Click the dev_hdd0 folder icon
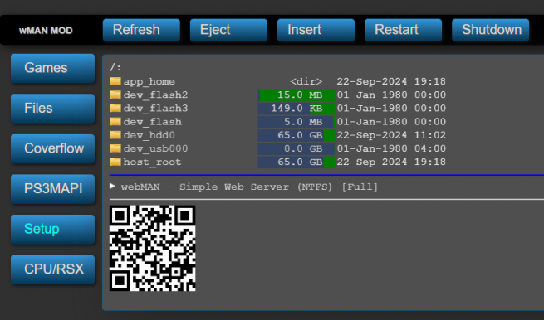 point(115,135)
